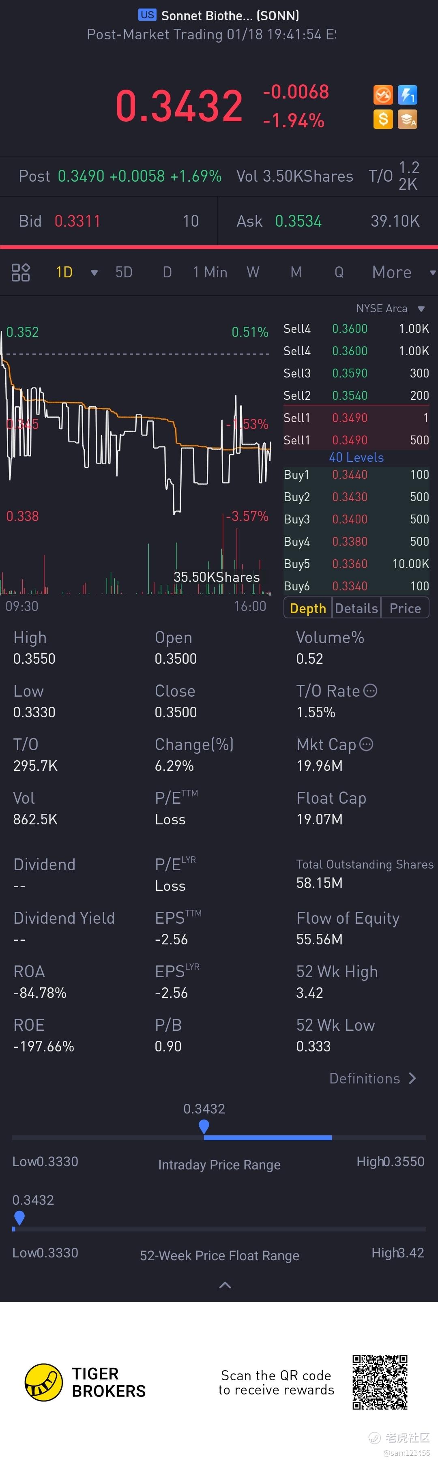The width and height of the screenshot is (438, 1463).
Task: Show all 40 Levels of depth
Action: (356, 457)
